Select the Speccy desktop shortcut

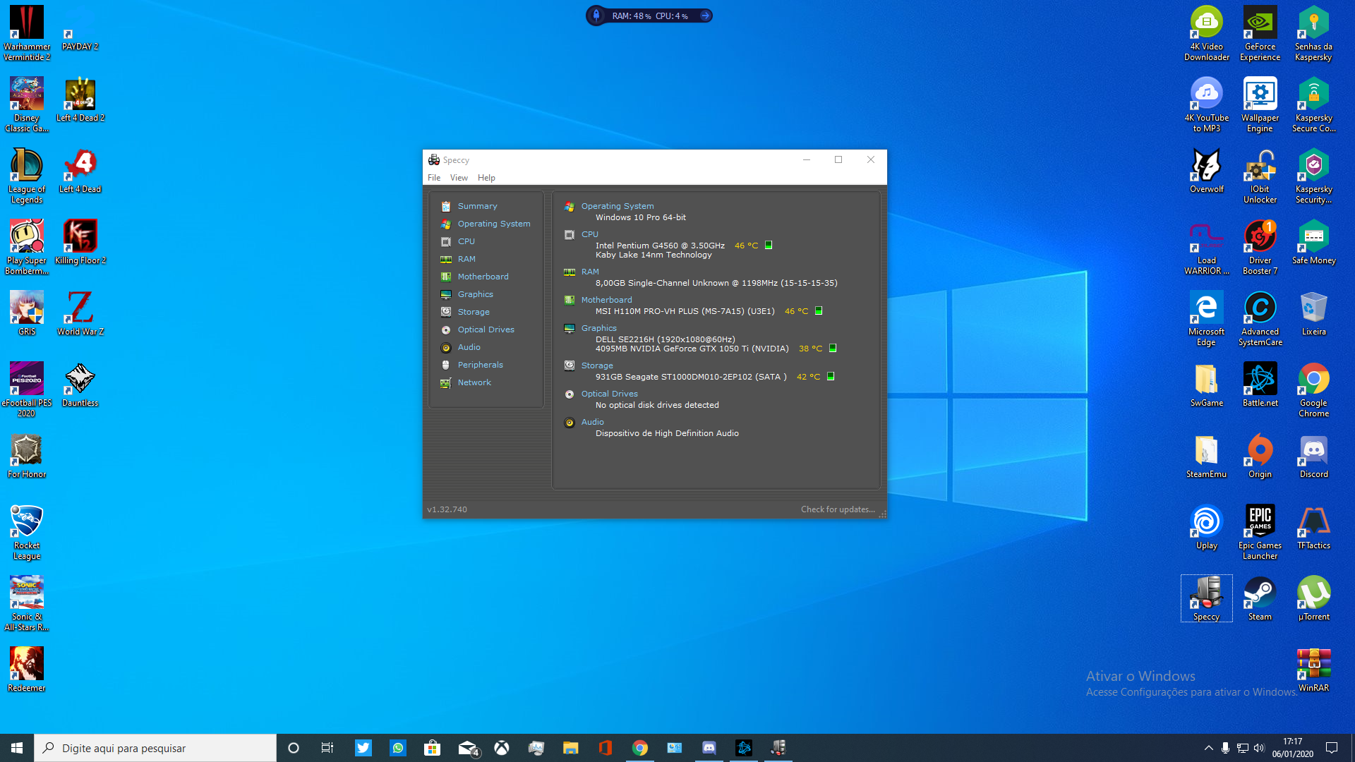point(1207,598)
